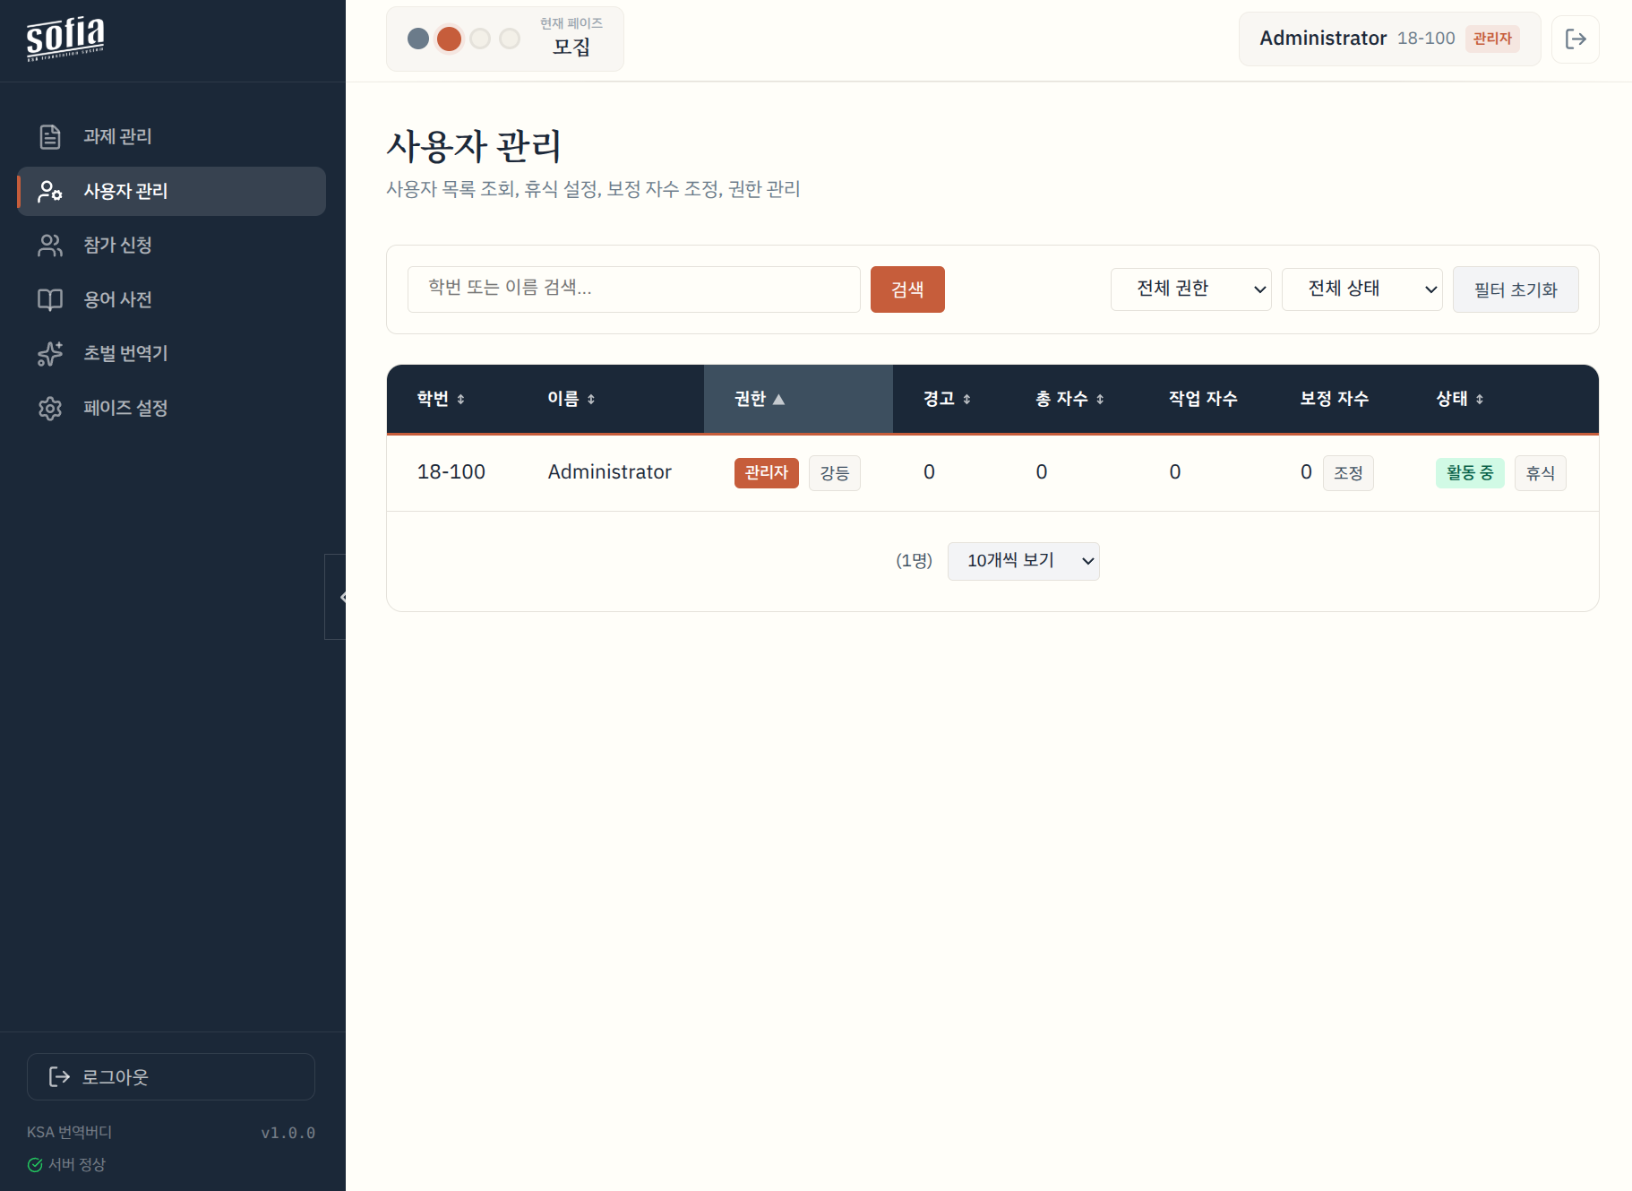Open the 전체 권한 dropdown
The image size is (1632, 1191).
1190,289
